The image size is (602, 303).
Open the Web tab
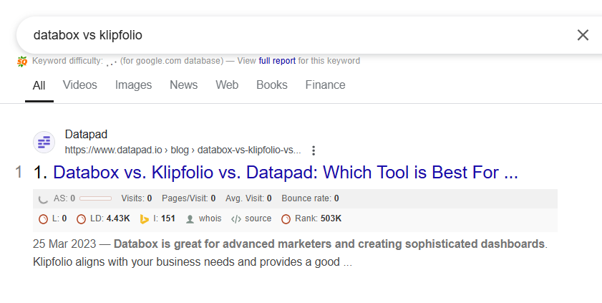(x=227, y=85)
